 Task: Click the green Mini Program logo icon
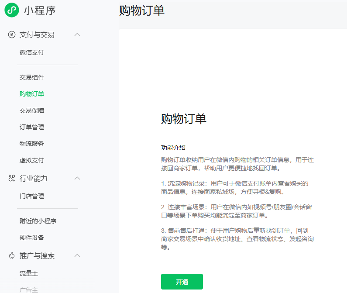12,10
